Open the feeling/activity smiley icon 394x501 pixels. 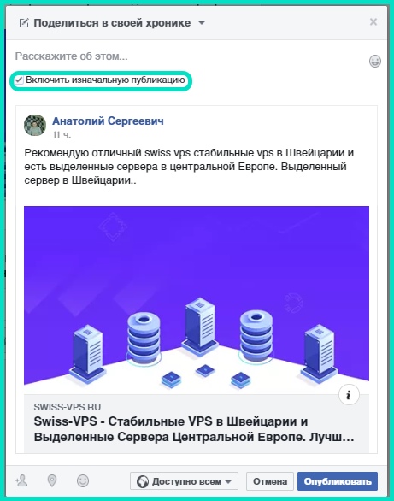point(83,480)
